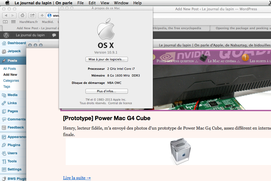The height and width of the screenshot is (181, 271).
Task: Click the Feedback form icon
Action: (x=4, y=127)
